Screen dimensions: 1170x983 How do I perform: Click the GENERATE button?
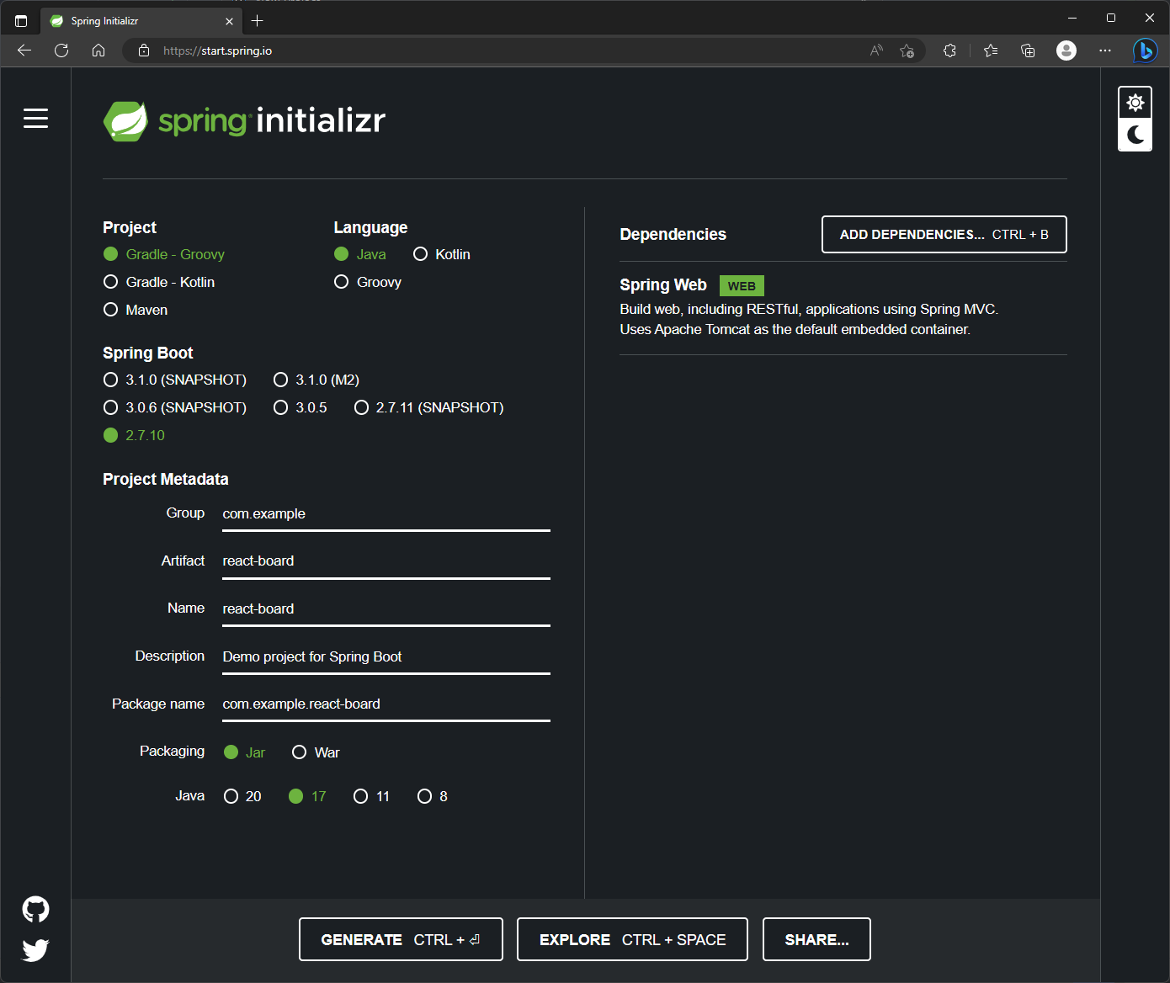401,939
